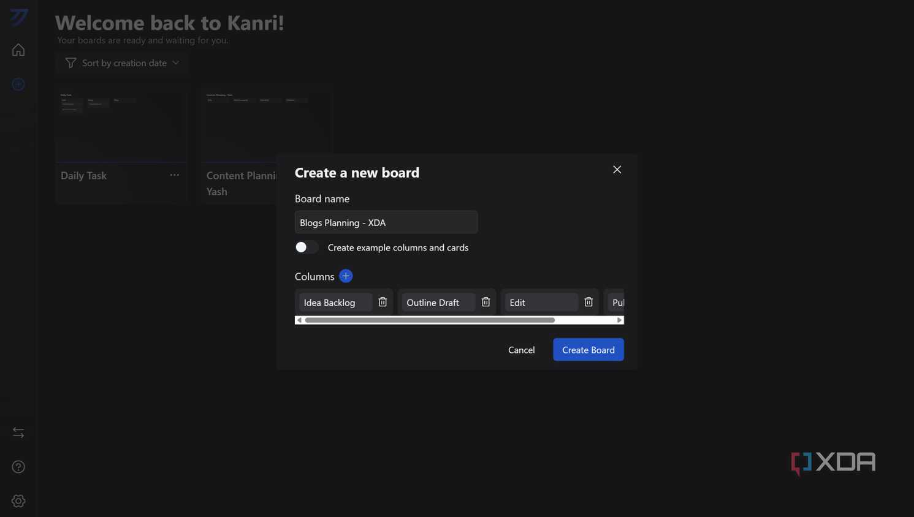This screenshot has width=914, height=517.
Task: Open the Sort by creation date dropdown
Action: (122, 63)
